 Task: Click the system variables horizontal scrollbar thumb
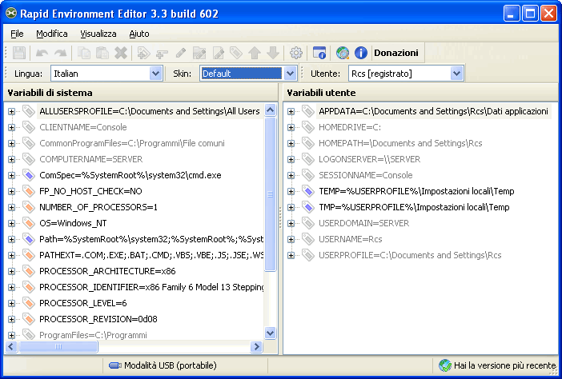(x=58, y=346)
